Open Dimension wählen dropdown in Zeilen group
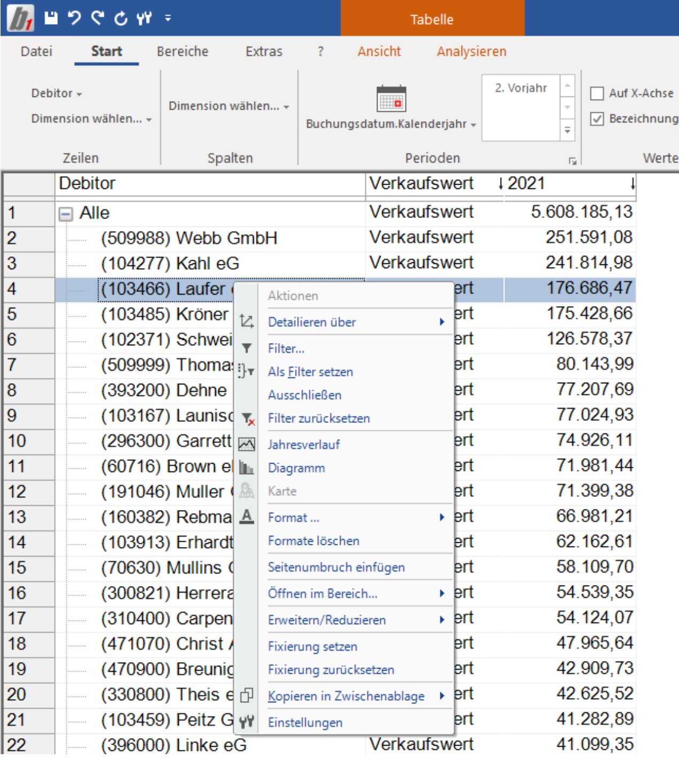Screen dimensions: 679x759 [92, 119]
